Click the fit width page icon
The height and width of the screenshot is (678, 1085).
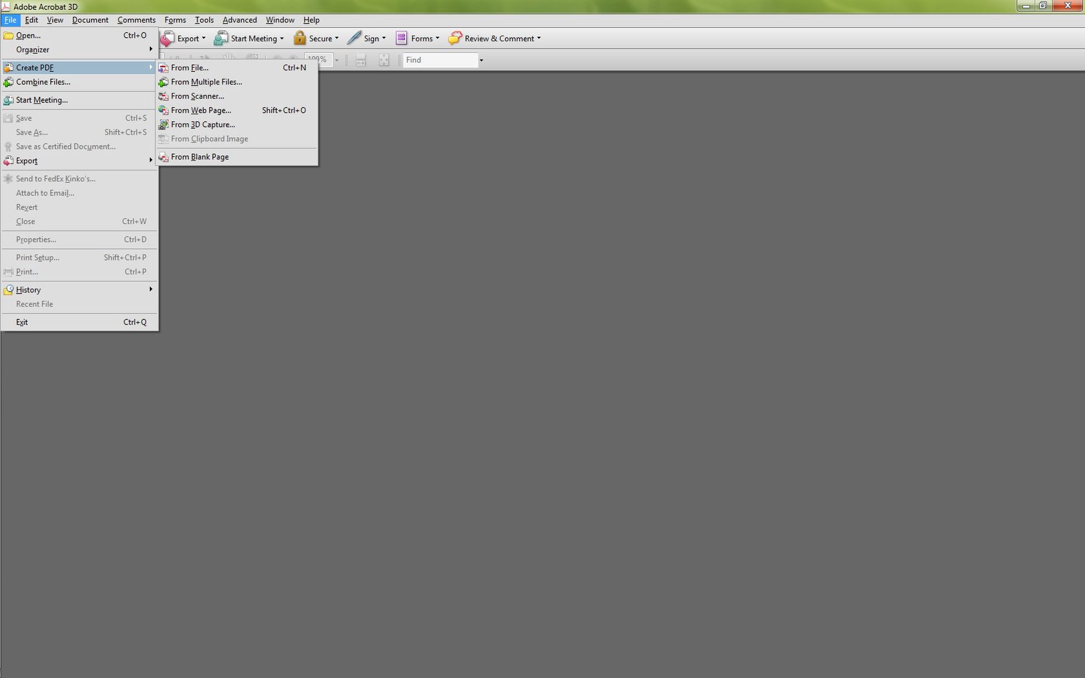[361, 60]
